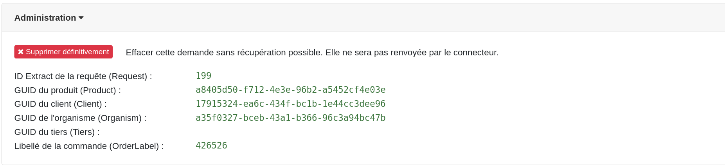This screenshot has height=168, width=725.
Task: Click the Supprimer définitivement button
Action: click(x=63, y=52)
